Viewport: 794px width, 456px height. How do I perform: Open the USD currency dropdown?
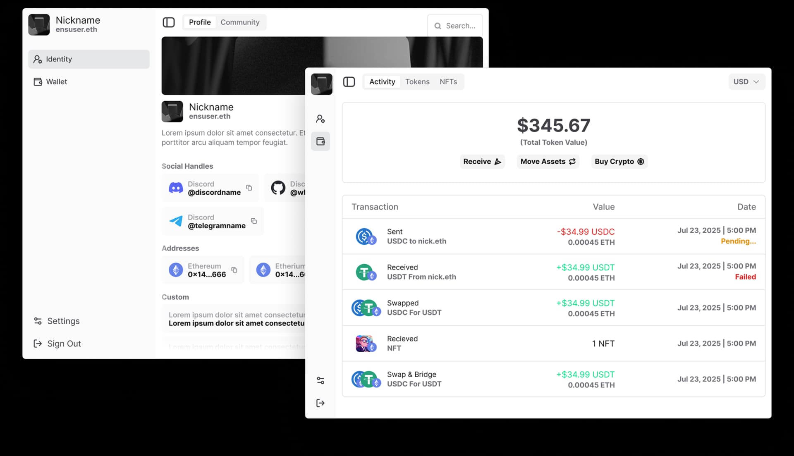click(746, 82)
